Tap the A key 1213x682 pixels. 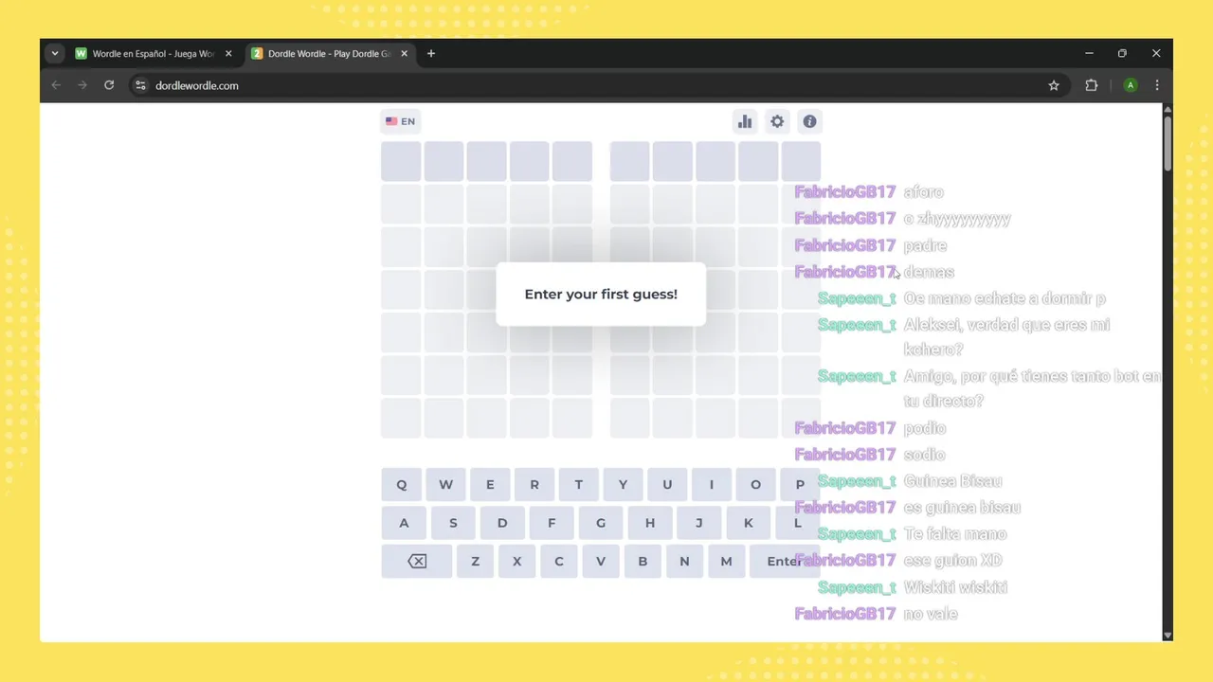404,523
